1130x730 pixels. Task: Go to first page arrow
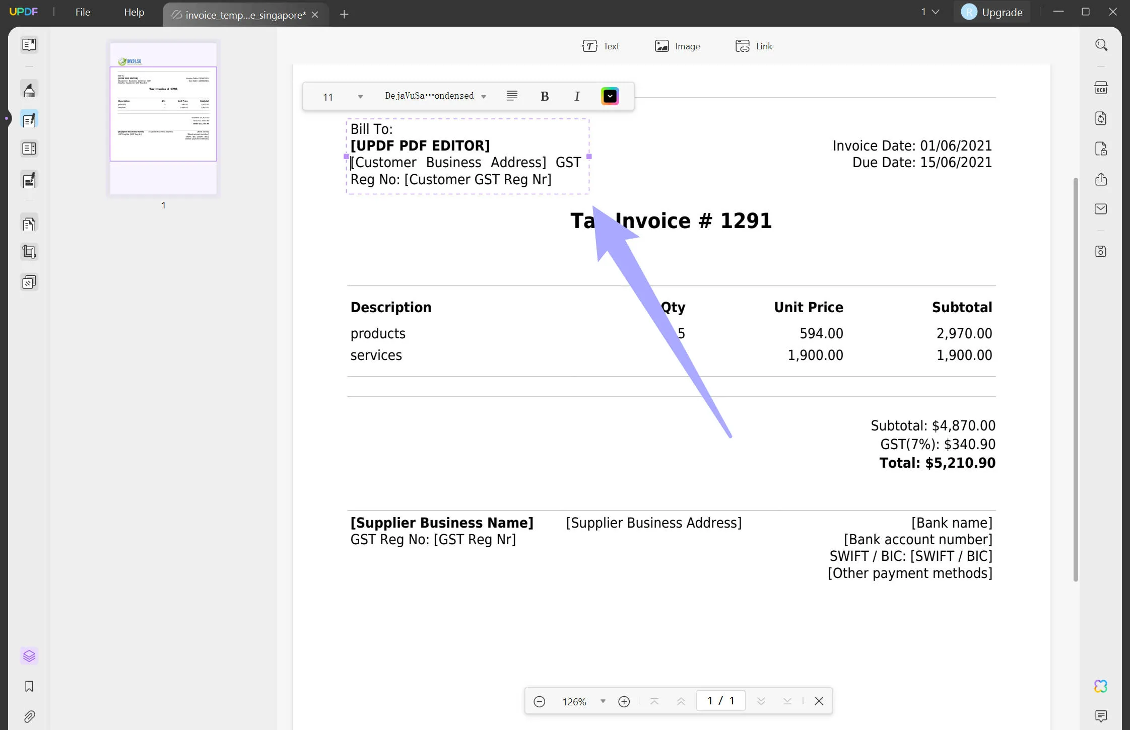coord(654,701)
